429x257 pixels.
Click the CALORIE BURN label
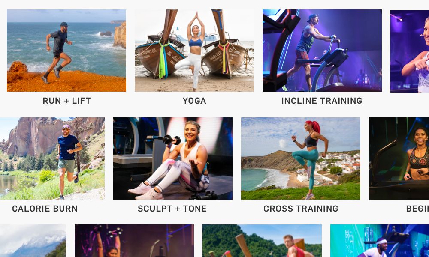pyautogui.click(x=45, y=209)
